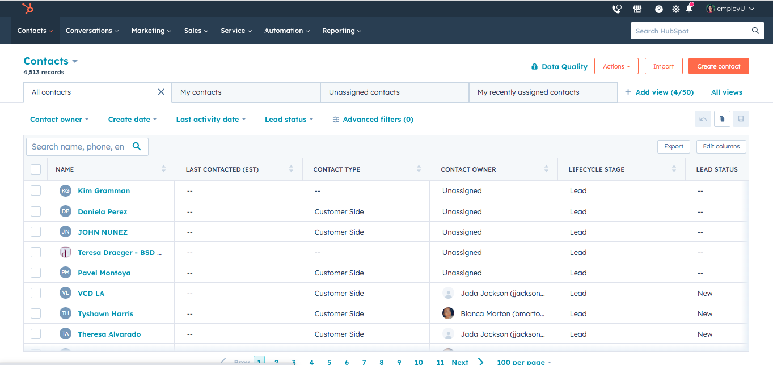Open the calling phone icon
This screenshot has width=773, height=365.
(x=616, y=9)
